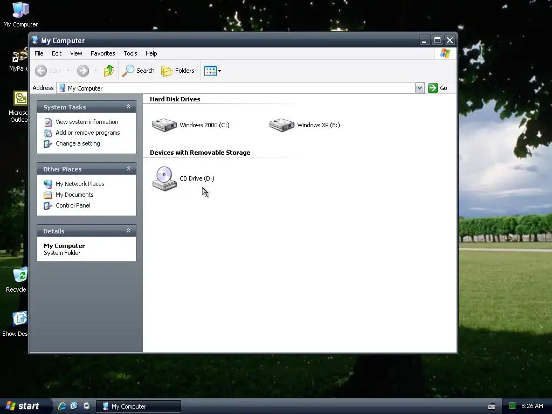Collapse the Other Places panel
Viewport: 552px width, 414px height.
pos(128,169)
